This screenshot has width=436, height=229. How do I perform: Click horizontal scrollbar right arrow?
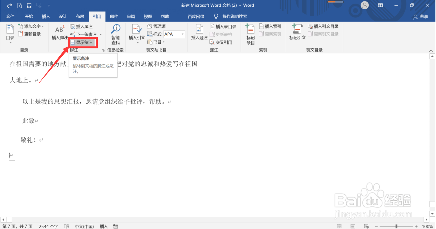coord(426,219)
